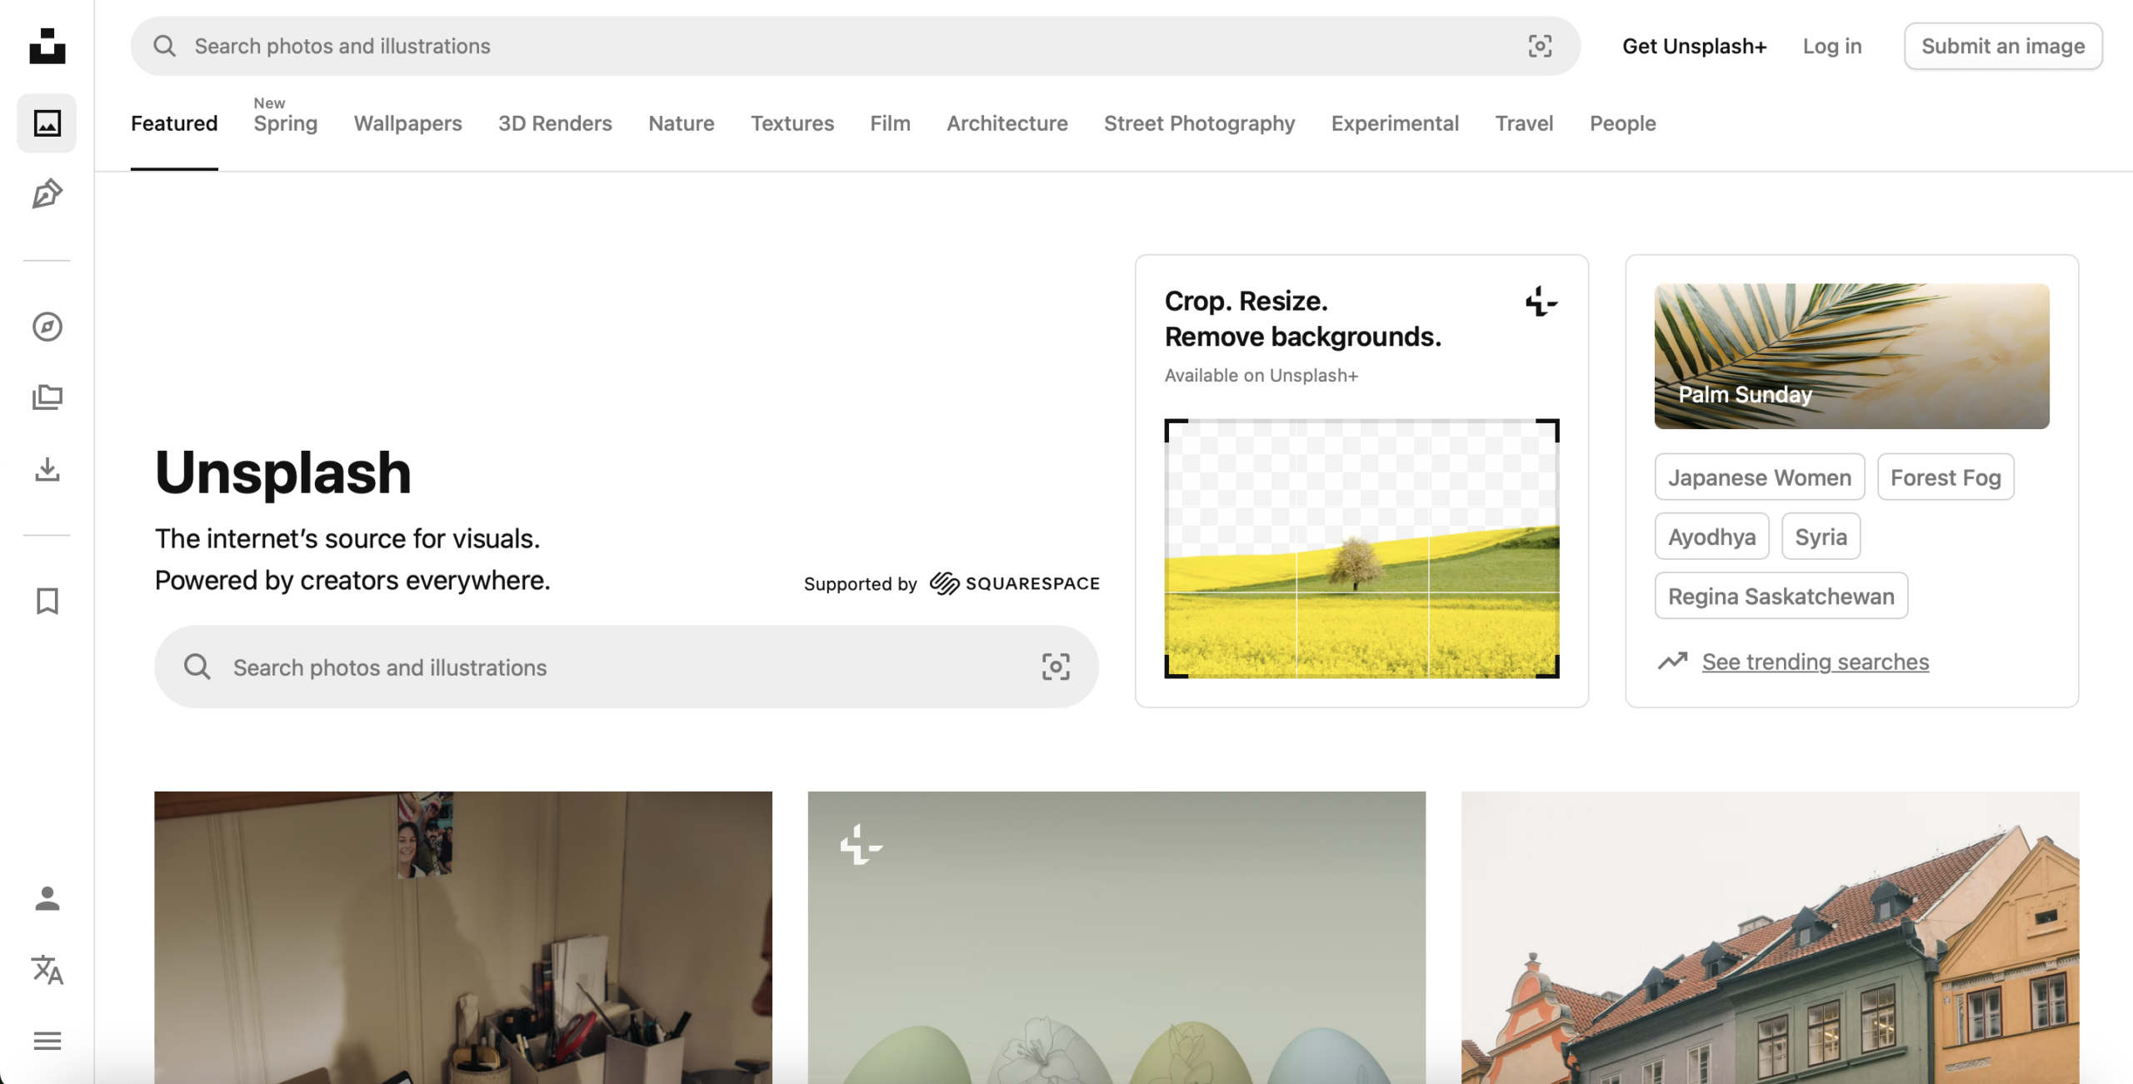The image size is (2133, 1084).
Task: Open the language translate icon
Action: pyautogui.click(x=47, y=970)
